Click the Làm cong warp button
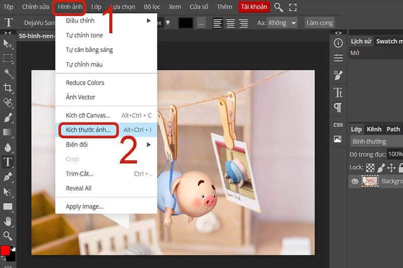This screenshot has height=268, width=403. 319,23
